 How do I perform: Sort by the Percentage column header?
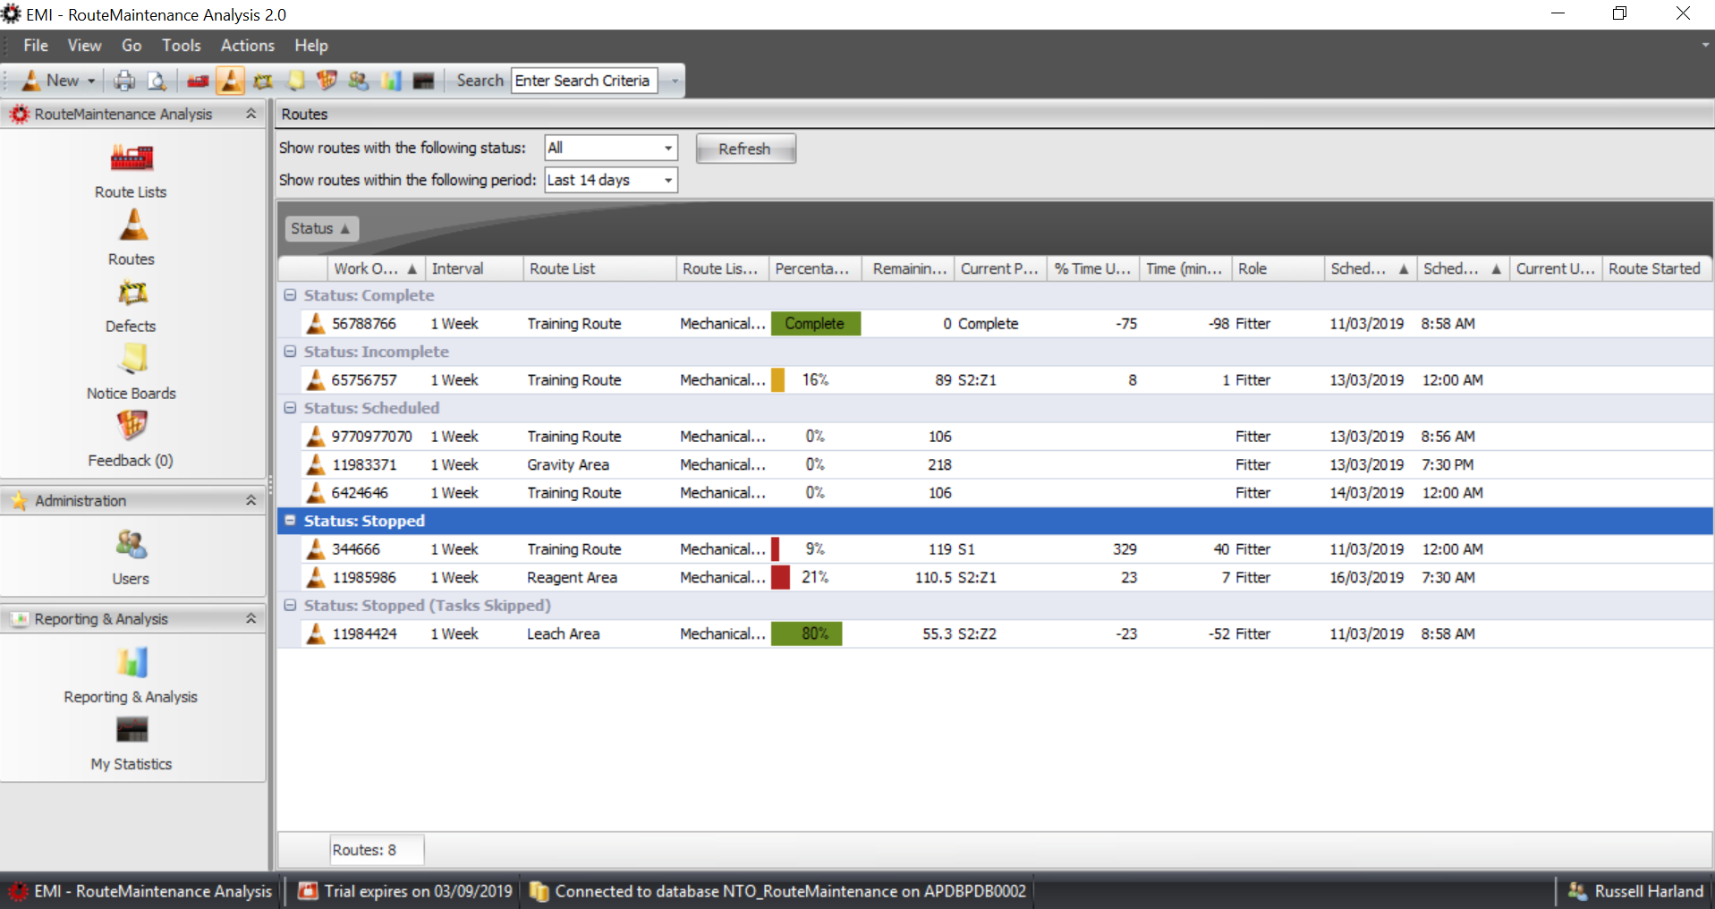(814, 268)
